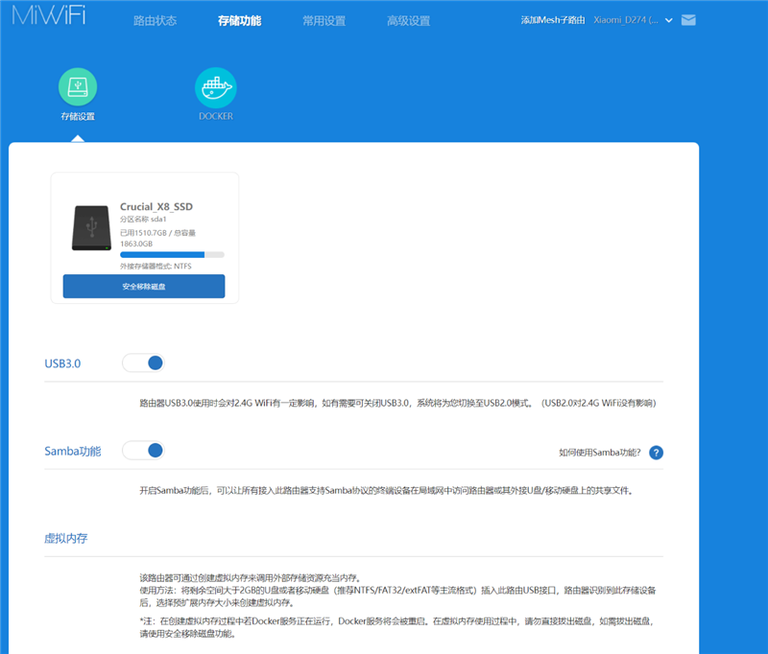Expand the Xiaomi_D274 router dropdown
The height and width of the screenshot is (654, 768).
click(635, 19)
